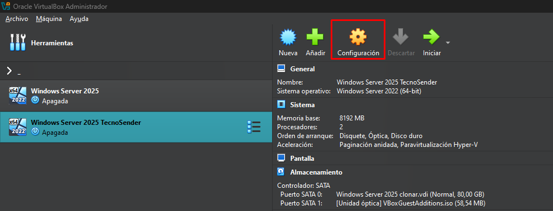Click the Puerto SATA 1 label
This screenshot has height=211, width=553.
pos(301,203)
